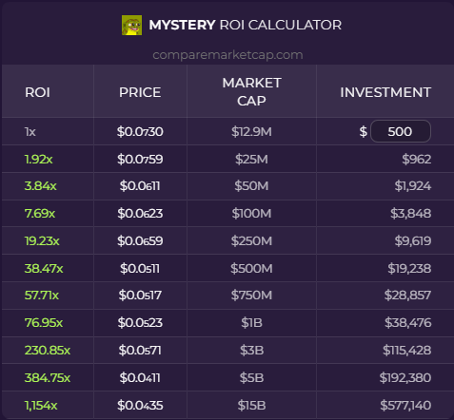Click the price in the 1x row

coord(140,131)
